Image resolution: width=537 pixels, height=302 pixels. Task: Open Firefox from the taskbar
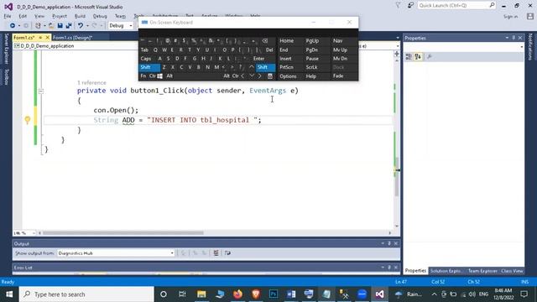(237, 294)
